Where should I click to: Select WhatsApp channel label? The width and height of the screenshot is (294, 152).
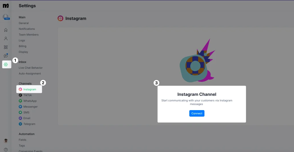tap(30, 101)
